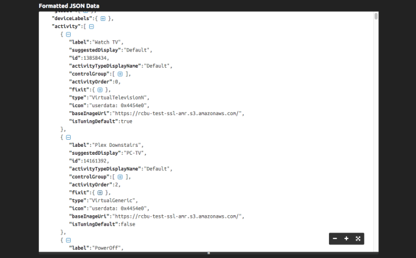
Task: Collapse the Plex Downstairs activity object
Action: 68,137
